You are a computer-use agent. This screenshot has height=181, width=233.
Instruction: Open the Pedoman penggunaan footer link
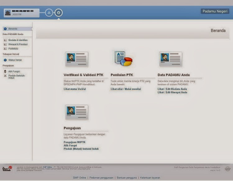click(x=101, y=178)
